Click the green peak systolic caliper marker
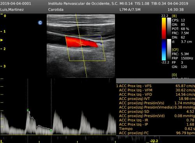This screenshot has height=143, width=195. tap(28, 110)
